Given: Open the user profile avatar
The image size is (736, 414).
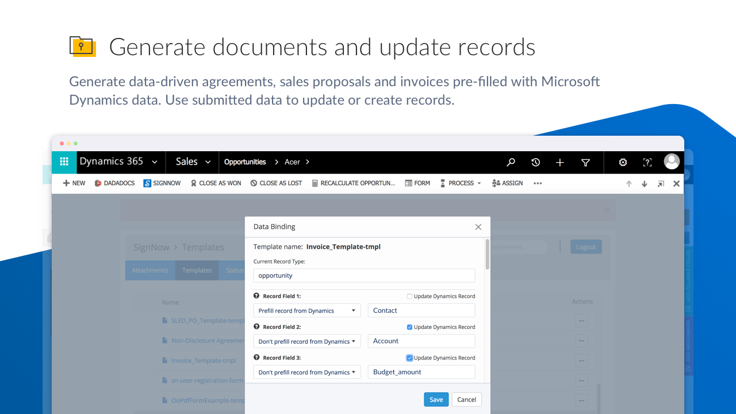Looking at the screenshot, I should 672,162.
